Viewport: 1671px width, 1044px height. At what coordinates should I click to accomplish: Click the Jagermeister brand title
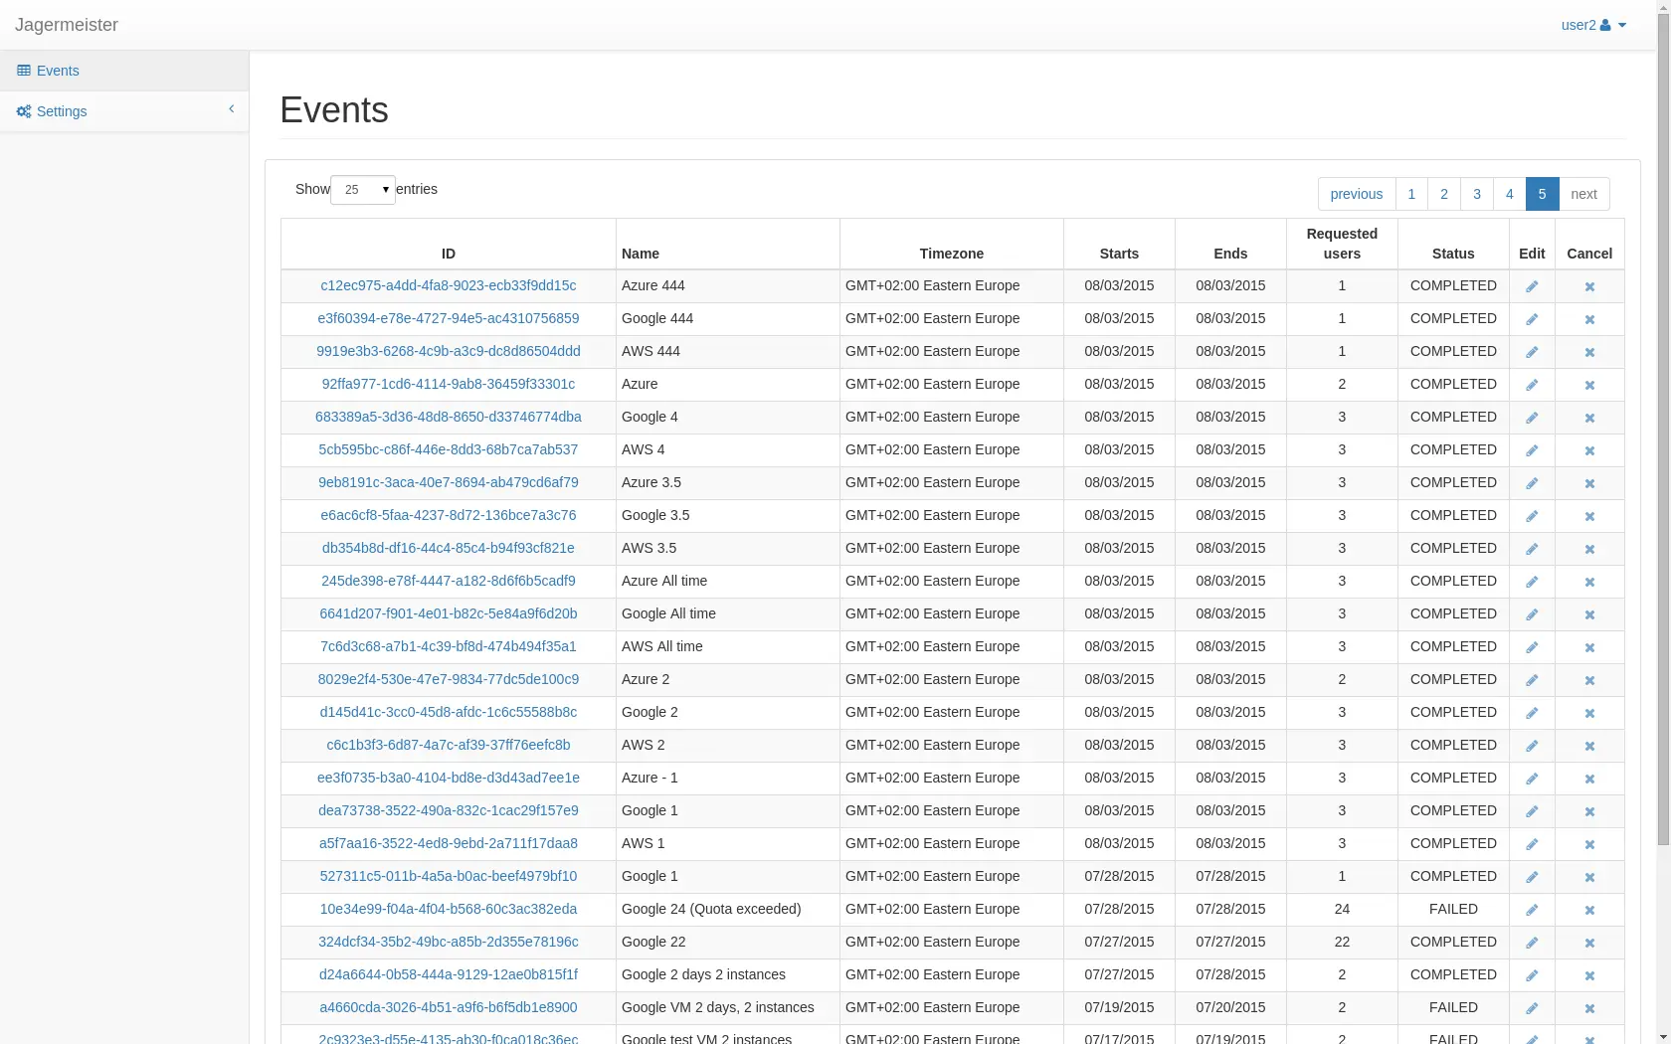coord(67,25)
